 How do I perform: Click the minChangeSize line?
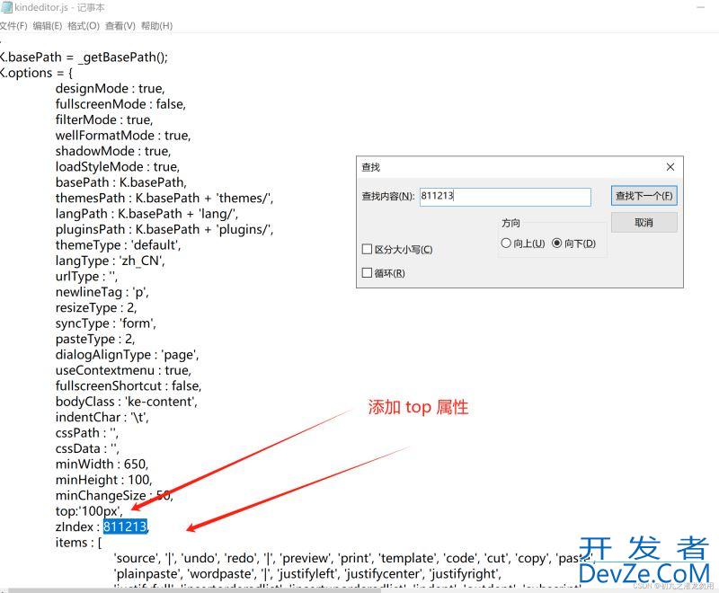(114, 495)
